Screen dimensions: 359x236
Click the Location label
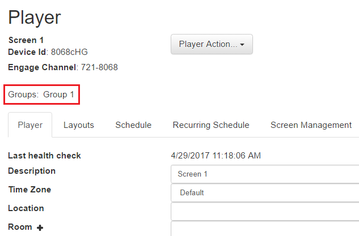tap(26, 208)
